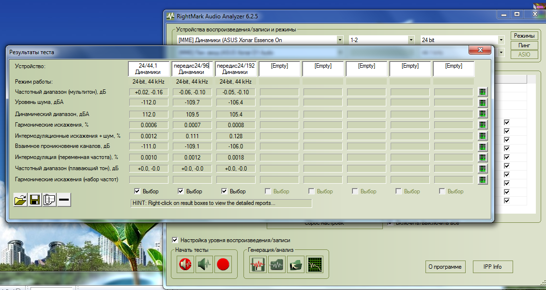Toggle selection checkbox under передис24/96 column

coord(181,191)
